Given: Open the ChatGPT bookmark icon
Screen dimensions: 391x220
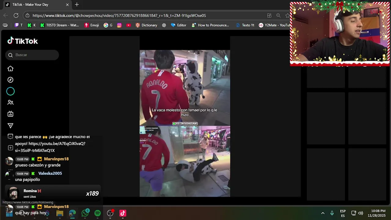Looking at the screenshot, I should 164,25.
